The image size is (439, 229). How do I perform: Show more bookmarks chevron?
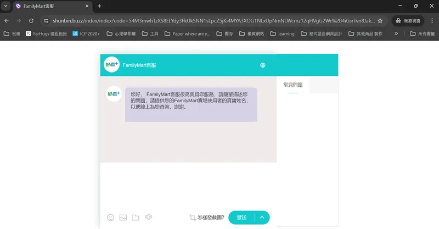tap(396, 33)
